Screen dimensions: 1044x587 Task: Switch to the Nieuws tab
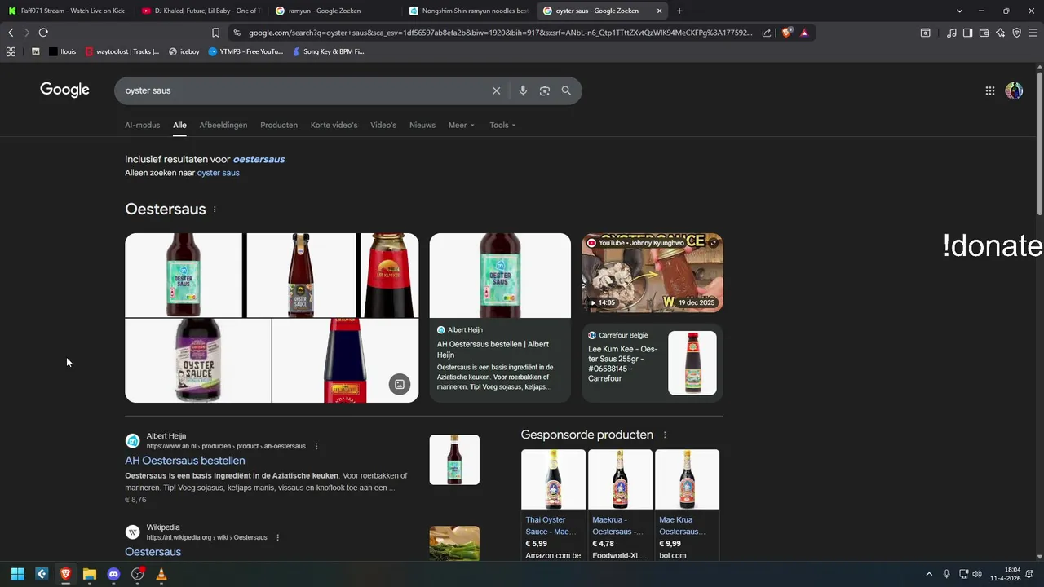422,125
